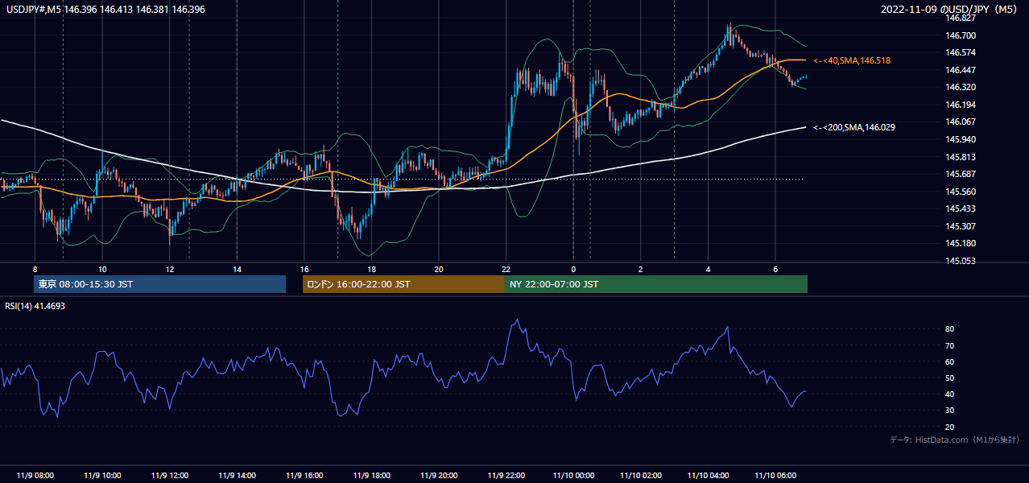Image resolution: width=1029 pixels, height=483 pixels.
Task: Click bottom date label 11/10 04:00
Action: coord(708,476)
